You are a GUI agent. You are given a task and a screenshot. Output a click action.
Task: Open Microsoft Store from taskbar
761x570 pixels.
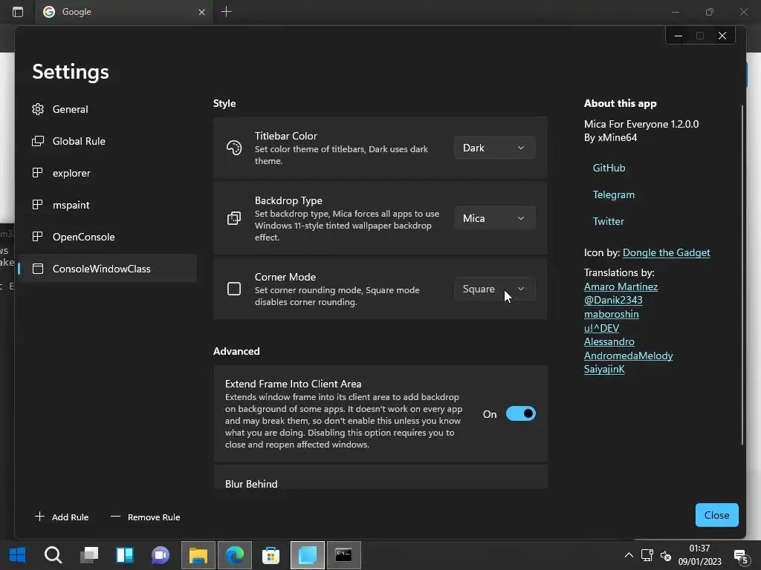(271, 555)
